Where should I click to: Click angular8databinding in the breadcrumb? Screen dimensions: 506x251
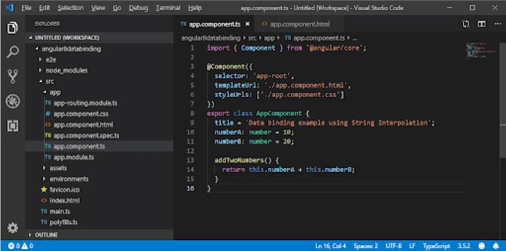pyautogui.click(x=211, y=38)
